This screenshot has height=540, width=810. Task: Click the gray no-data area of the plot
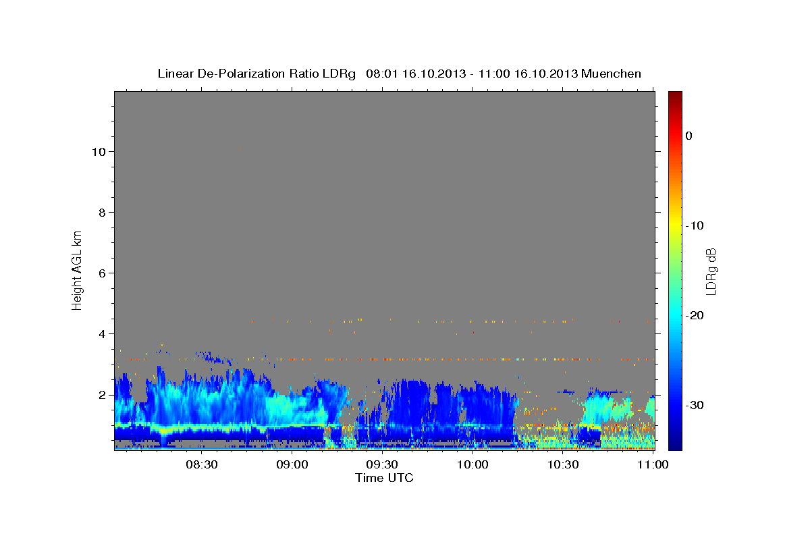(x=385, y=202)
